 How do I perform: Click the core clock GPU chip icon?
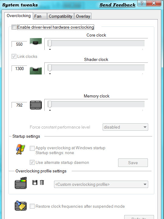(x=36, y=41)
